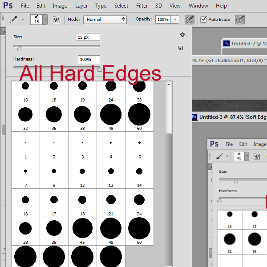Click the brush Size slider handle

click(20, 48)
